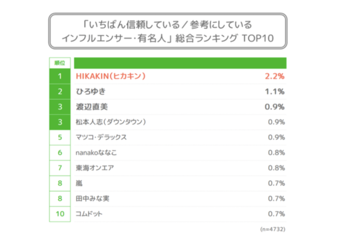Image resolution: width=341 pixels, height=235 pixels.
Task: Select the green header bar
Action: (x=180, y=63)
